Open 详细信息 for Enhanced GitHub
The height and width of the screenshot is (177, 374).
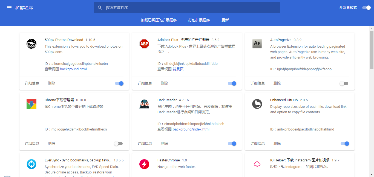point(258,143)
